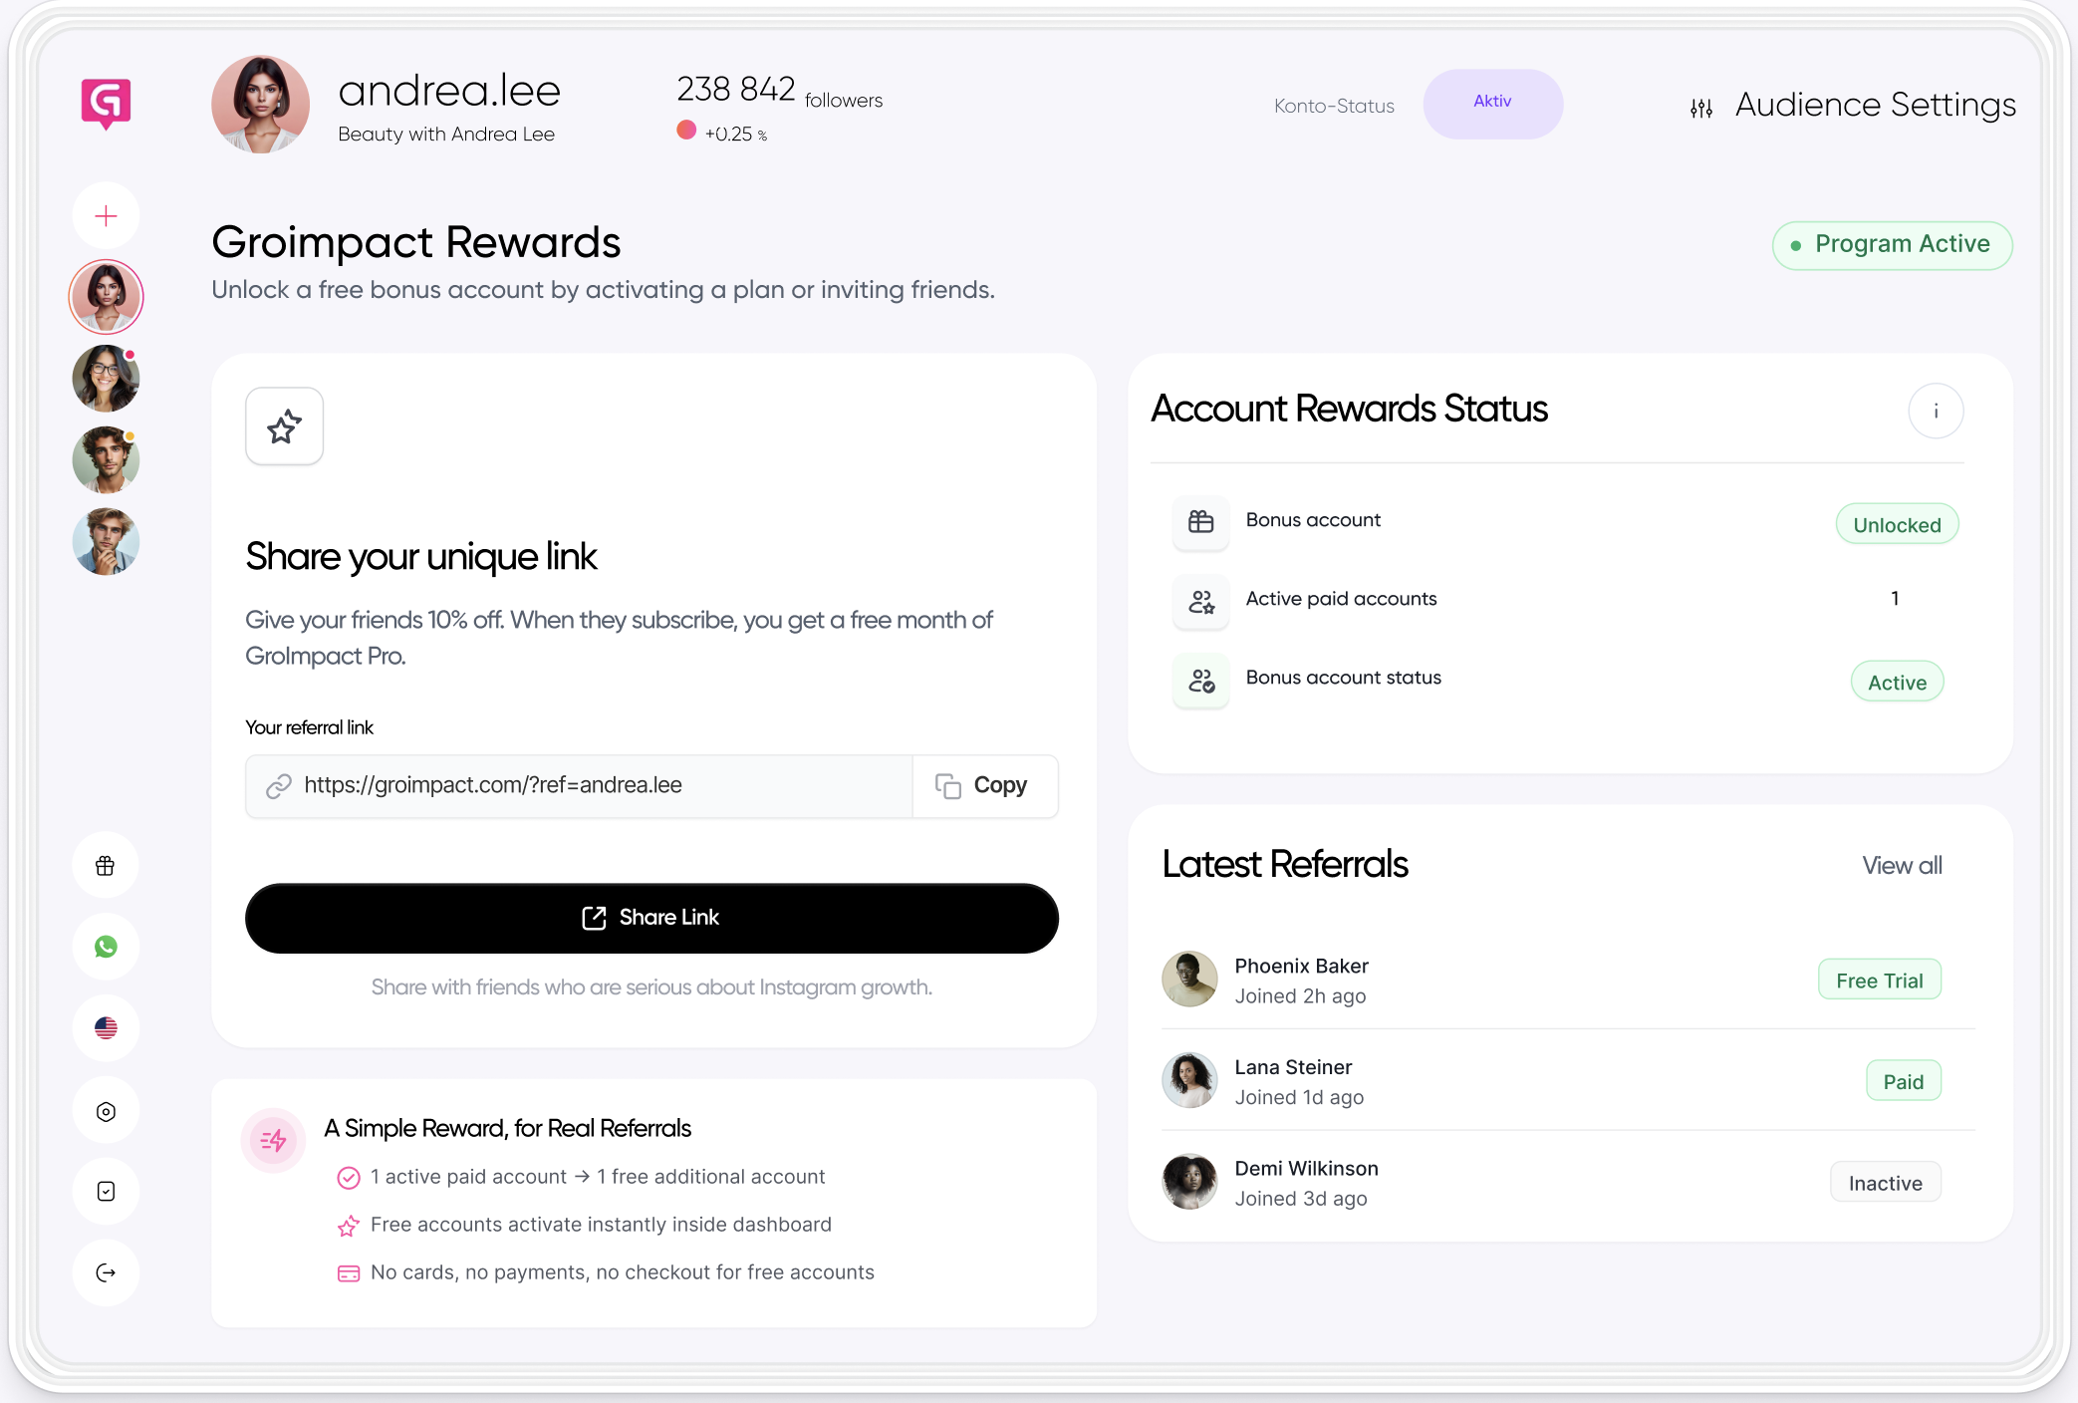
Task: Toggle the Aktiv account status pill
Action: point(1492,103)
